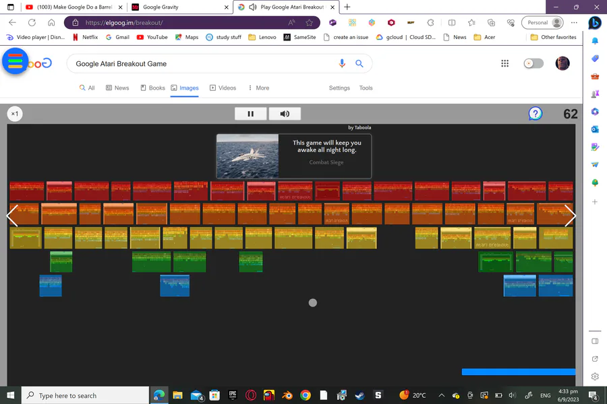Screen dimensions: 607x404
Task: Go to next with right arrow
Action: pyautogui.click(x=570, y=215)
